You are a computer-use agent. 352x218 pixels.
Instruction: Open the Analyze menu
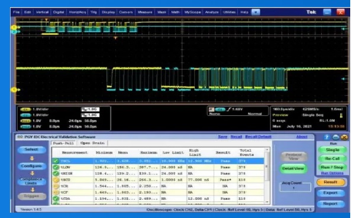coord(212,12)
